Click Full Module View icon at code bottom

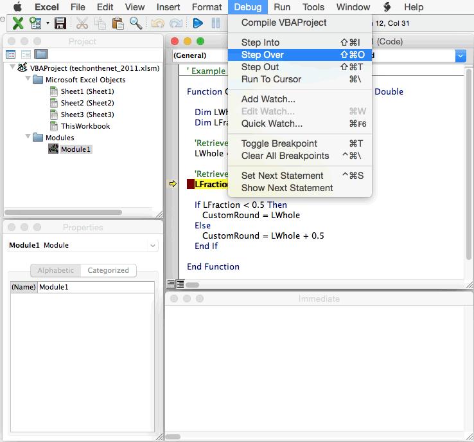(x=180, y=284)
